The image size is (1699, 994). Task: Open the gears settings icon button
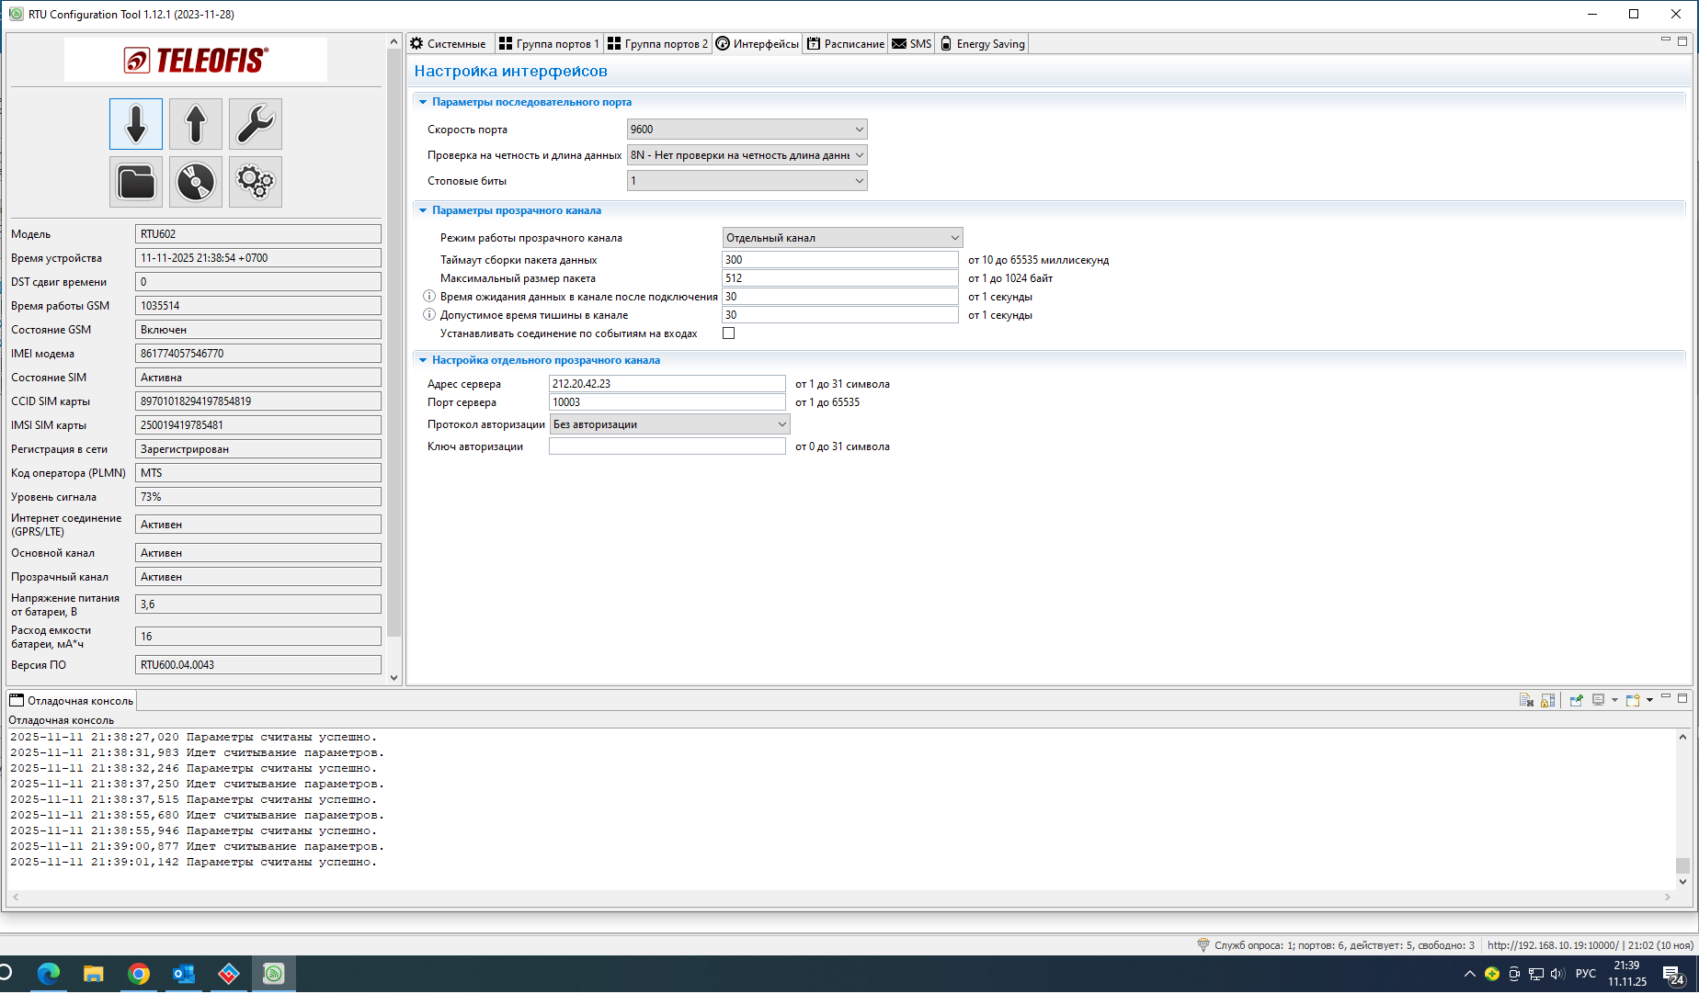(255, 182)
